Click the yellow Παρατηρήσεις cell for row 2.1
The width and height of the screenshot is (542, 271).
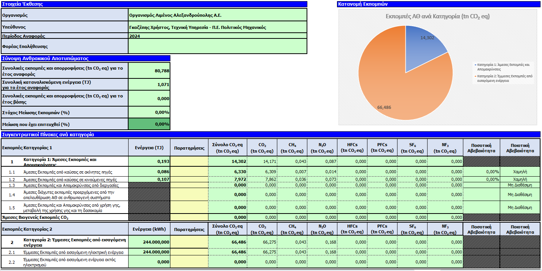[x=189, y=252]
